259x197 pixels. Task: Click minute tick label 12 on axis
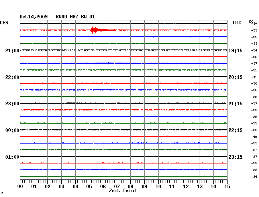pos(186,187)
